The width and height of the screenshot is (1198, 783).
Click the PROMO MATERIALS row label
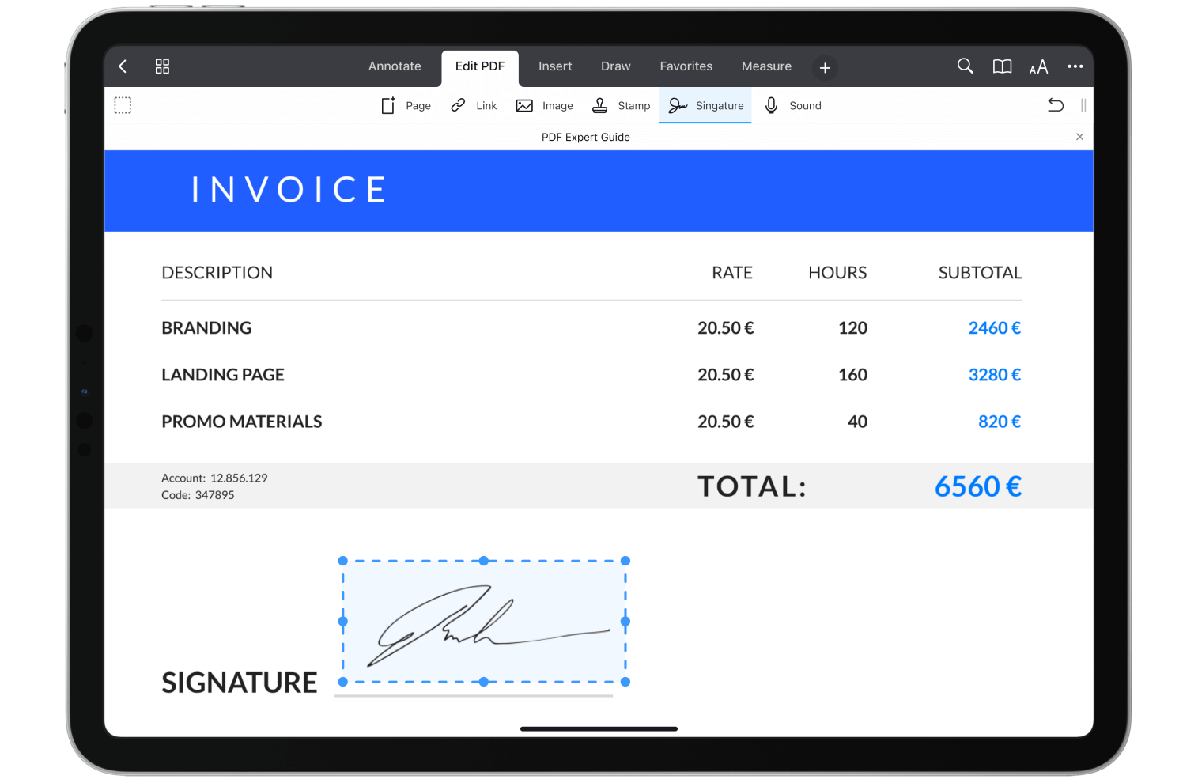(242, 422)
